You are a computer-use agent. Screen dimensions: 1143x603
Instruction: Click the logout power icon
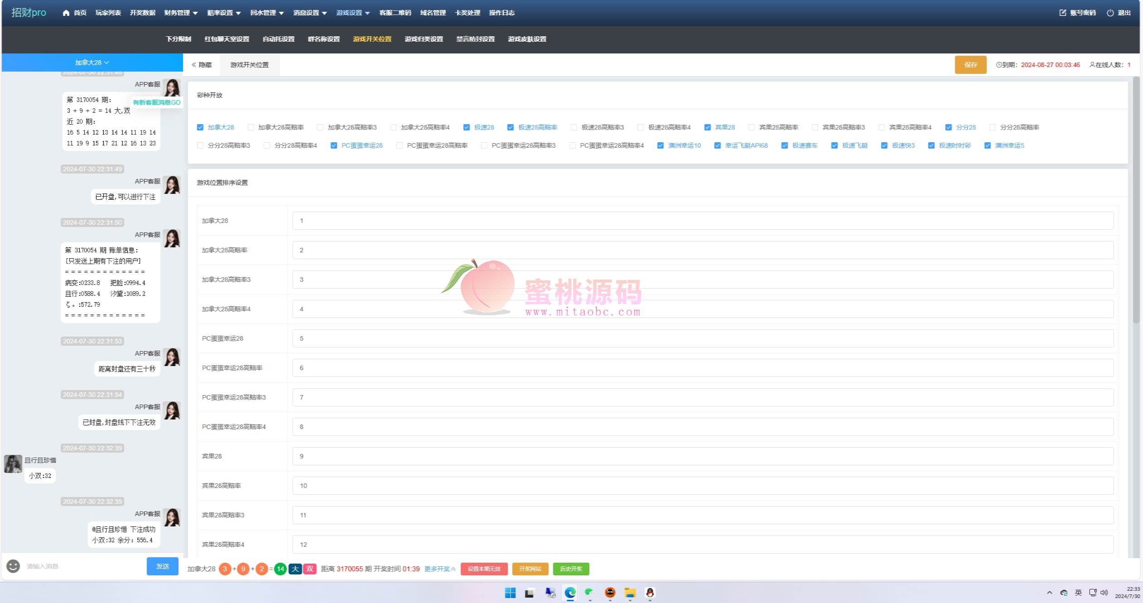1110,13
